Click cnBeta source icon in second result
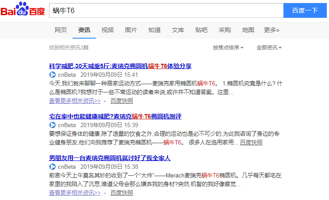The width and height of the screenshot is (329, 200). pos(52,125)
